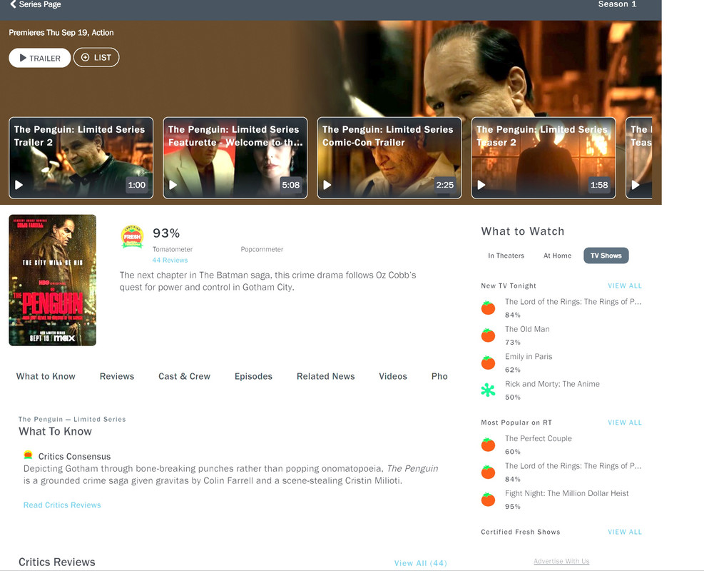Screen dimensions: 704x571
Task: Switch to In Theaters tab
Action: (x=506, y=256)
